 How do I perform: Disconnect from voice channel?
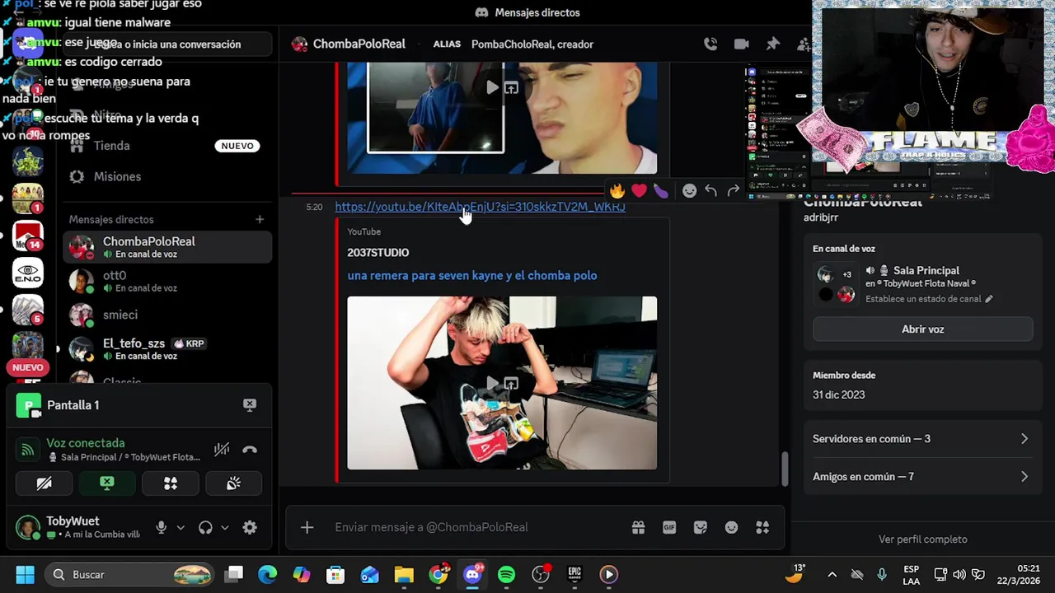coord(250,450)
